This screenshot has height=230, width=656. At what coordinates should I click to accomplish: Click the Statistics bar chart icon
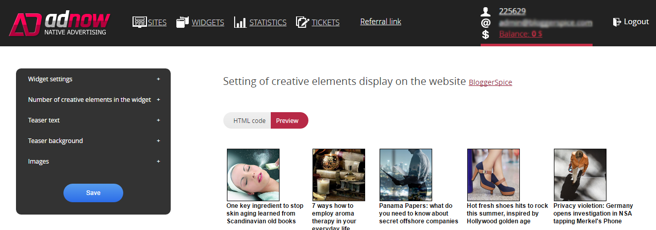tap(240, 22)
